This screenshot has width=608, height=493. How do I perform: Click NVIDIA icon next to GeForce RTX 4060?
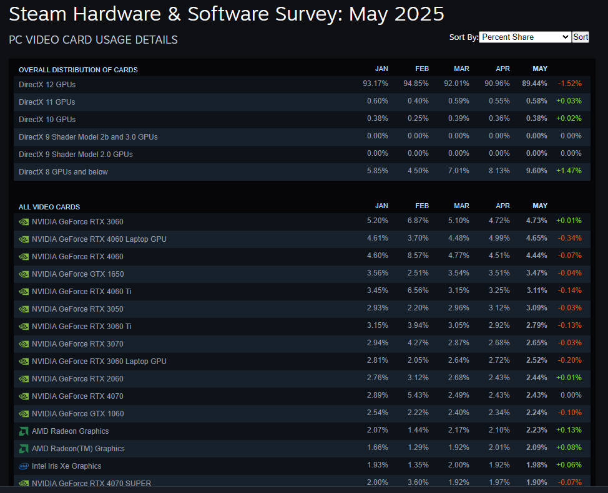pyautogui.click(x=24, y=257)
